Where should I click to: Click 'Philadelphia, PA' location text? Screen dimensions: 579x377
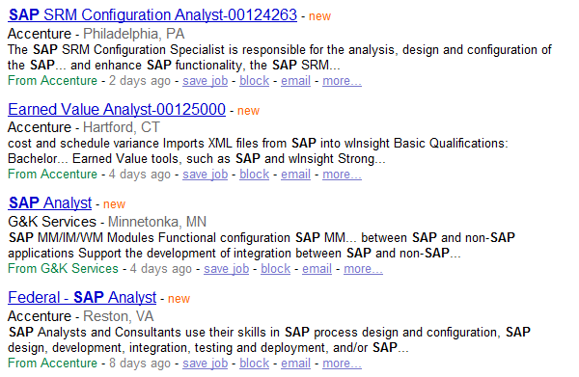pos(134,34)
